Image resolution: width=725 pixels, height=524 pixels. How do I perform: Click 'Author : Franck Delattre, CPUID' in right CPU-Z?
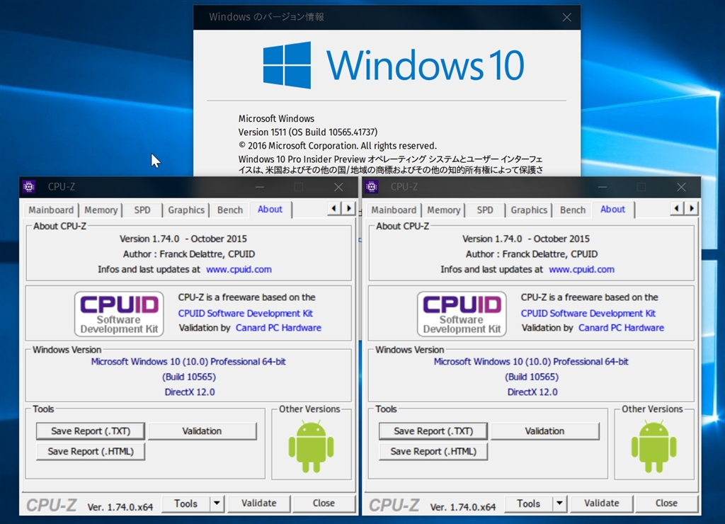tap(532, 254)
